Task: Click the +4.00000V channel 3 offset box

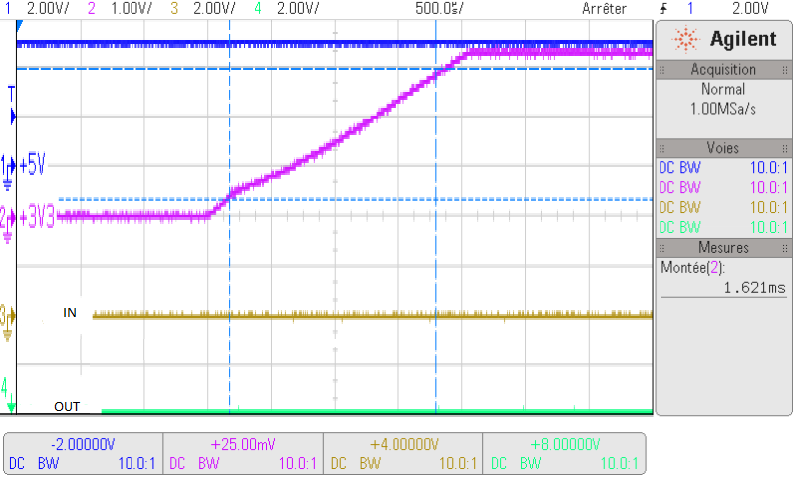Action: pyautogui.click(x=403, y=454)
